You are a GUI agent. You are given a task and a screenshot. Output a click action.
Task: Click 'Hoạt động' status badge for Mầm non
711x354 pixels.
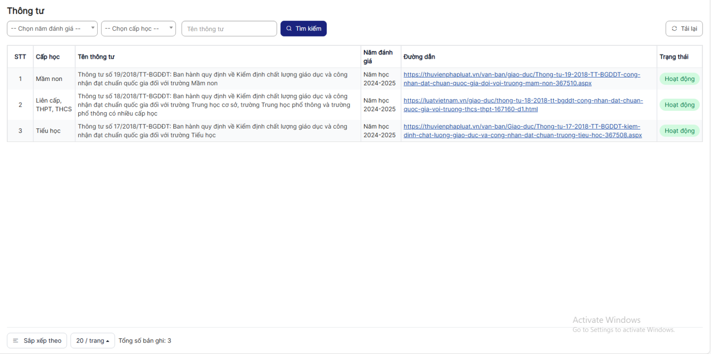679,79
